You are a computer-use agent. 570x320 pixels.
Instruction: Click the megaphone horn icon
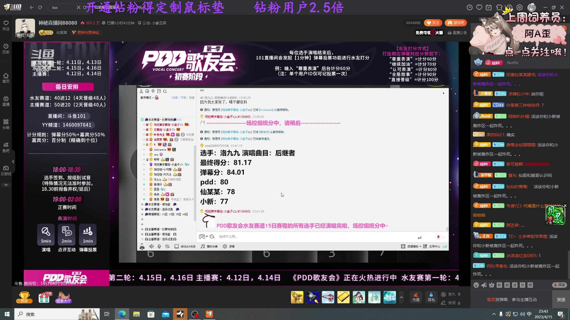pyautogui.click(x=484, y=285)
